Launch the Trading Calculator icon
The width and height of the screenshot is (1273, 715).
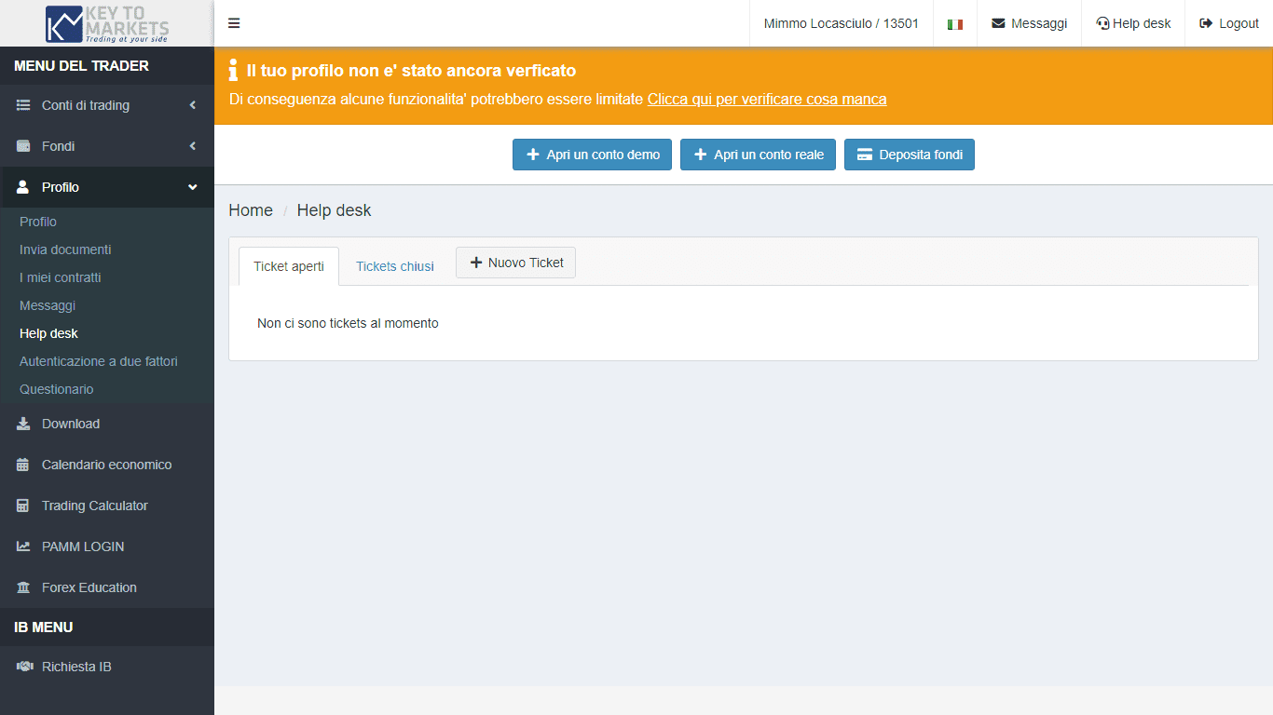point(21,506)
